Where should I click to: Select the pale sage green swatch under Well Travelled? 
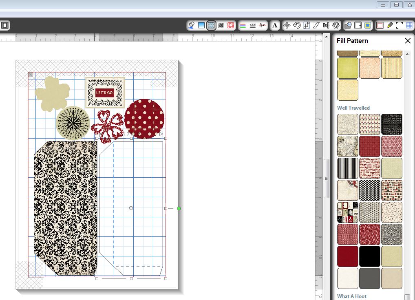392,168
